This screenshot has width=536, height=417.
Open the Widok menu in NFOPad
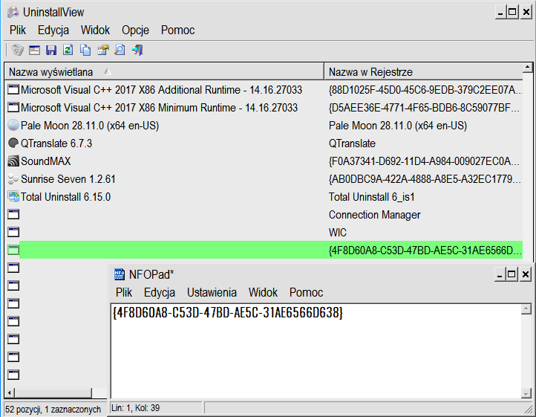click(x=263, y=292)
